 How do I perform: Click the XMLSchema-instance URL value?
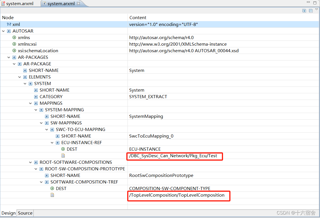pyautogui.click(x=178, y=44)
